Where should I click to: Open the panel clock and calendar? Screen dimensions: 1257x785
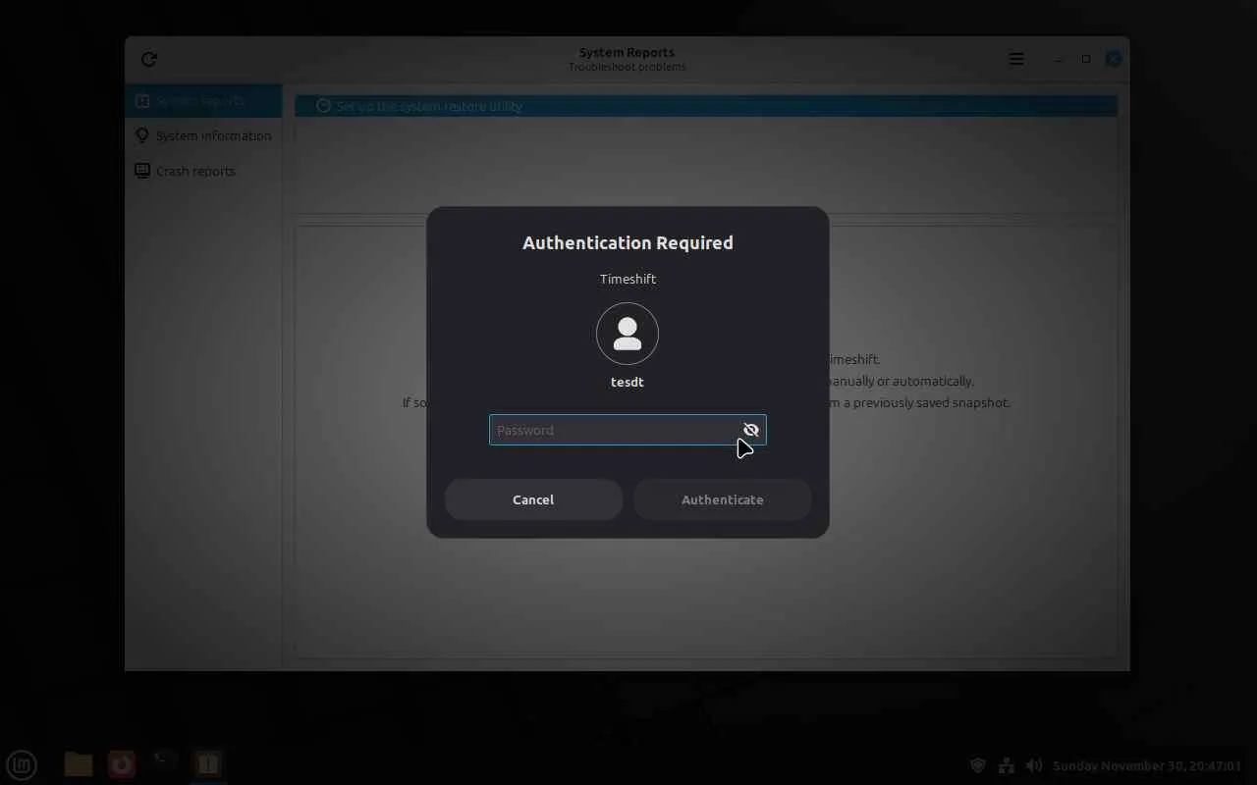click(1147, 765)
